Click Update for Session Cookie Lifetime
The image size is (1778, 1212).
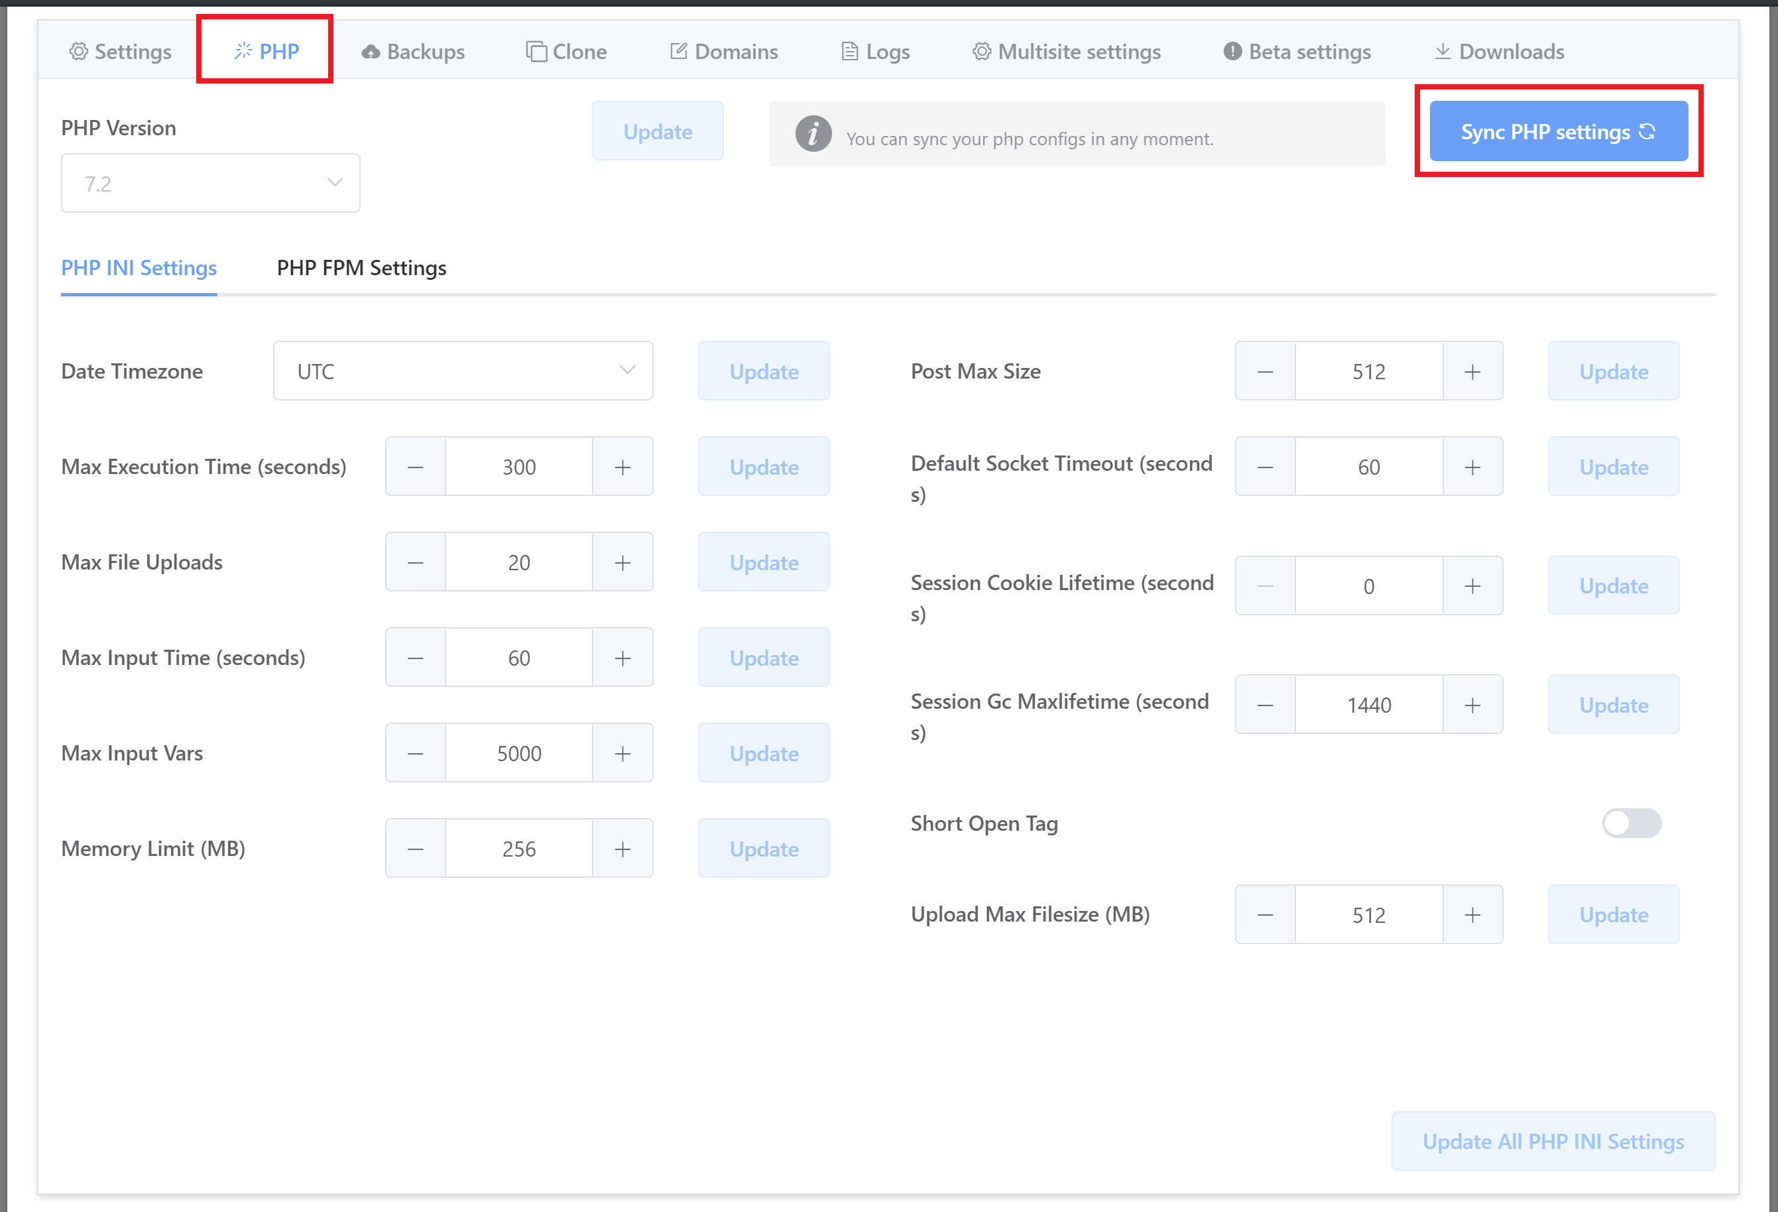click(x=1614, y=586)
